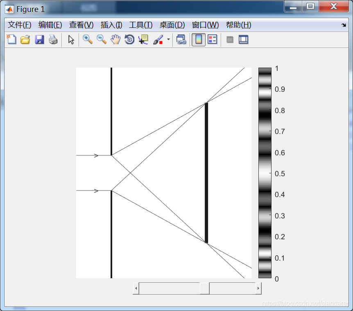Image resolution: width=353 pixels, height=311 pixels.
Task: Toggle the Insert Colorbar button
Action: (x=198, y=40)
